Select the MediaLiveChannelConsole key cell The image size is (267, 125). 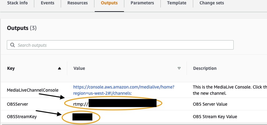pyautogui.click(x=33, y=90)
